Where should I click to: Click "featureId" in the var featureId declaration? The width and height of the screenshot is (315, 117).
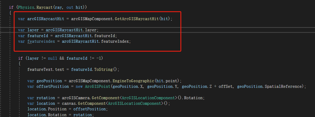click(x=38, y=36)
